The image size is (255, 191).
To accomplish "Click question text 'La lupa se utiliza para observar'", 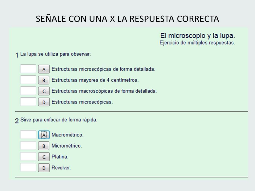I will [56, 54].
